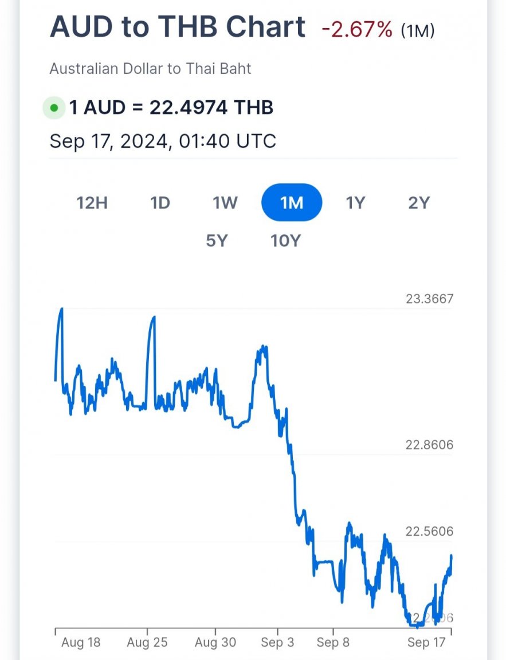Select the 1W time range
This screenshot has width=506, height=660.
click(x=225, y=203)
